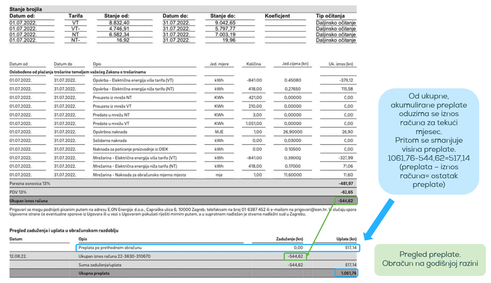This screenshot has height=283, width=491.
Task: Select the date 12.08.22.
Action: click(x=18, y=256)
